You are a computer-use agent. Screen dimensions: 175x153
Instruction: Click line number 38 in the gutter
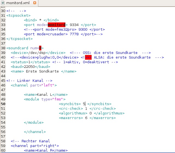pos(3,48)
